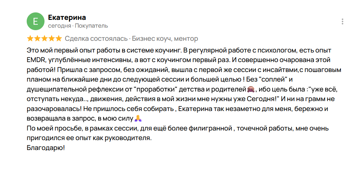Click the fifth rating star
This screenshot has width=347, height=172.
58,38
